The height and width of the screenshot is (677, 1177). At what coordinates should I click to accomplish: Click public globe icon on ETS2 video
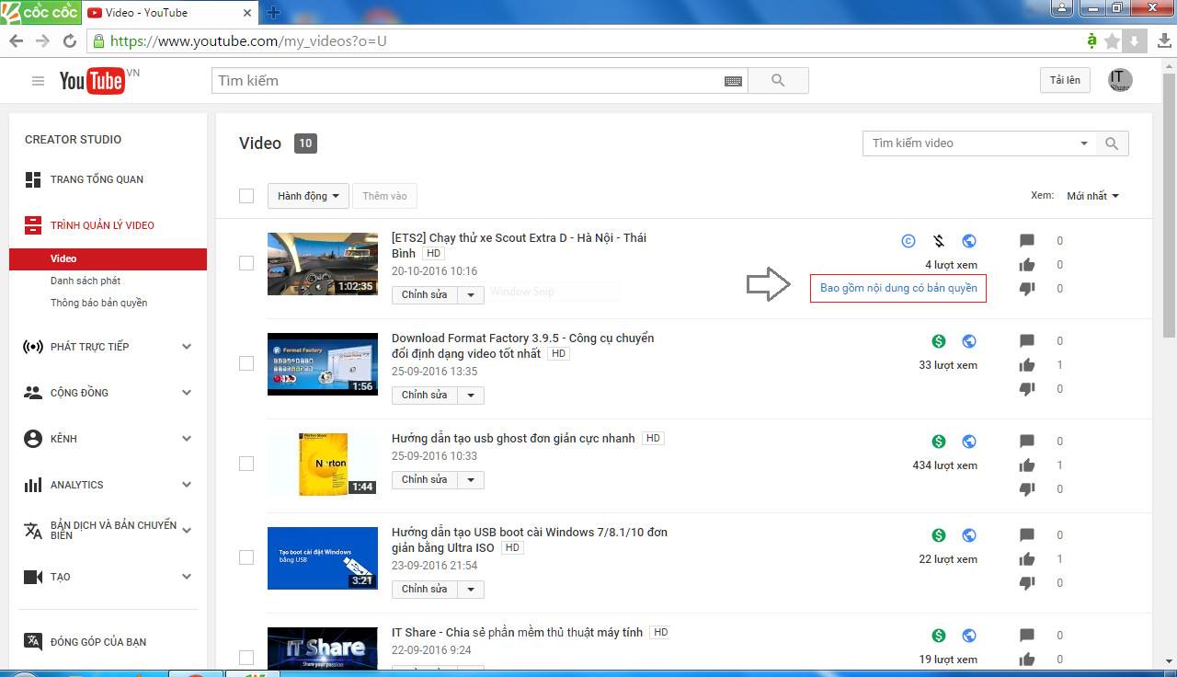[969, 241]
